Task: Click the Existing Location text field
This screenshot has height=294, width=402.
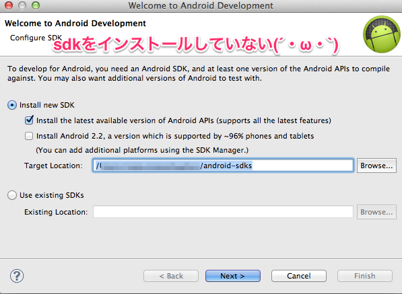Action: click(x=223, y=212)
